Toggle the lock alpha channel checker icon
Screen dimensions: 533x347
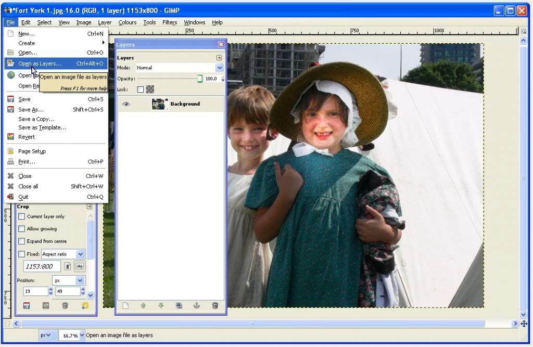(150, 89)
